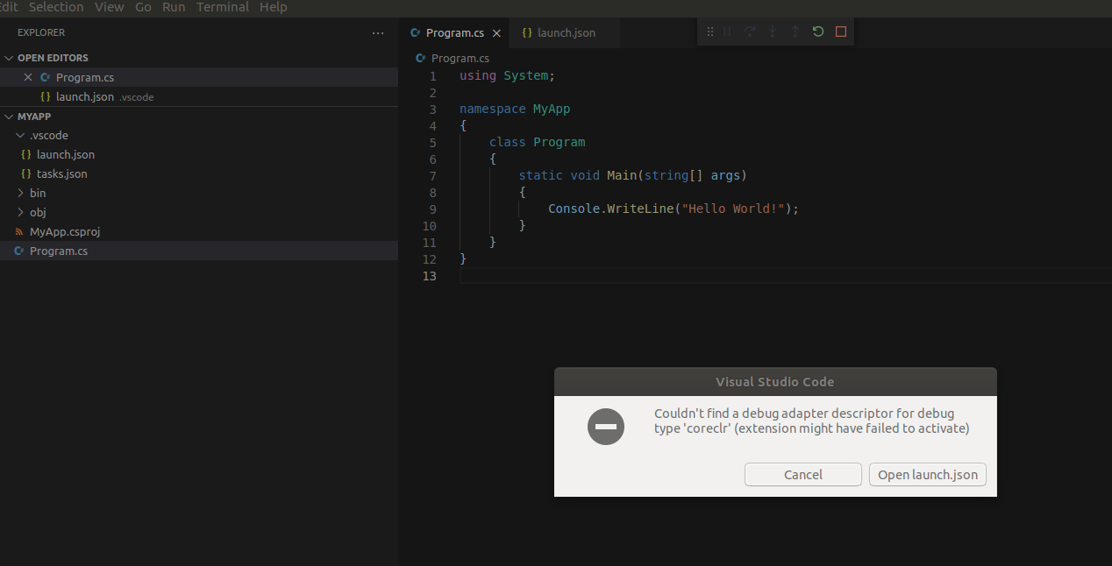
Task: Collapse the .vscode folder
Action: click(x=19, y=135)
